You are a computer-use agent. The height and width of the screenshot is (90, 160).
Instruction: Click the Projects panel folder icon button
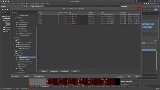(x=8, y=10)
